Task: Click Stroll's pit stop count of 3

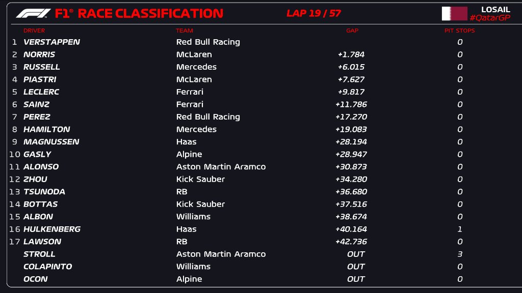Action: (460, 254)
